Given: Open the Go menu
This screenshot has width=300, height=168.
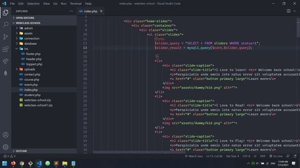Looking at the screenshot, I should coord(55,4).
